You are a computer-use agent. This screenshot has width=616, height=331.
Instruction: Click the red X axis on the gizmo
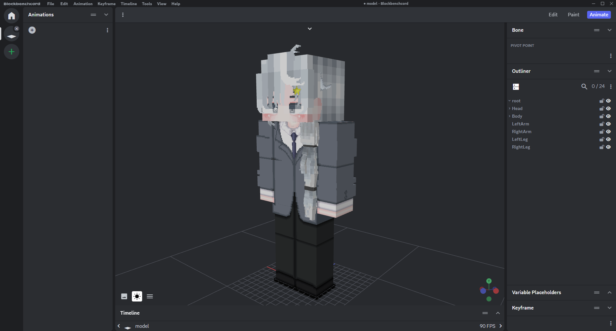[496, 291]
